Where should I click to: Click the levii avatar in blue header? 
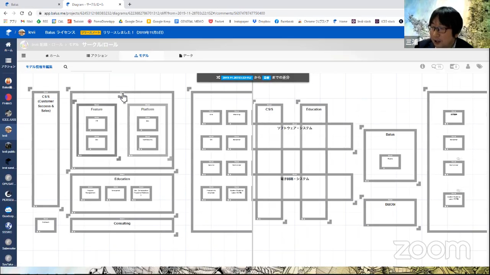click(22, 32)
